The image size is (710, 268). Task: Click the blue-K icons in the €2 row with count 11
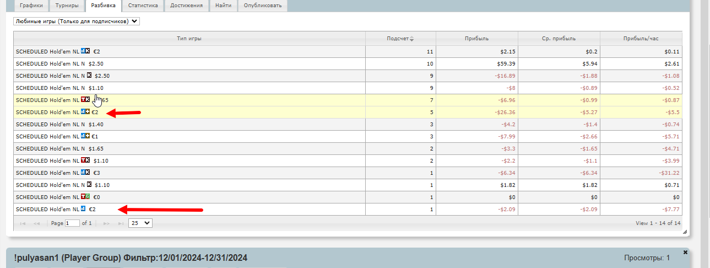click(x=85, y=51)
